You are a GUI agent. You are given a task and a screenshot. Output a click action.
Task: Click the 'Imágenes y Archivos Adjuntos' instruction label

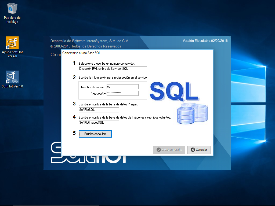125,117
